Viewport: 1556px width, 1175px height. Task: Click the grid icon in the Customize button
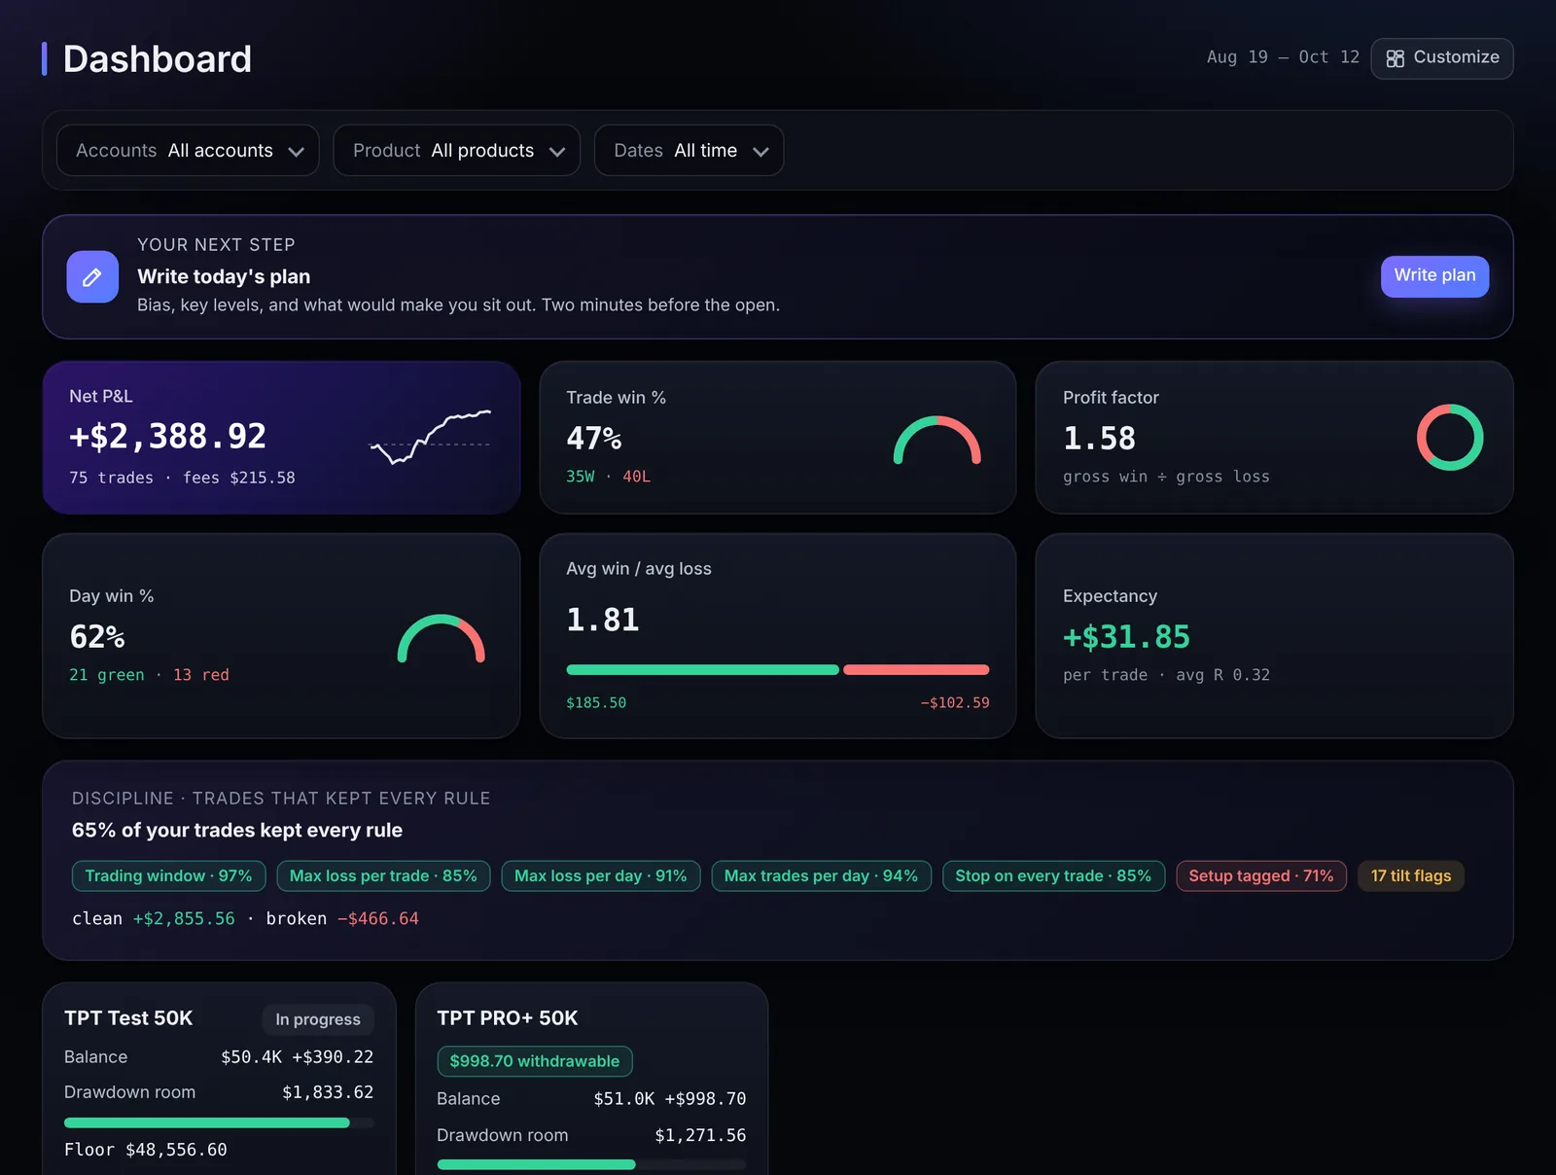[1395, 58]
